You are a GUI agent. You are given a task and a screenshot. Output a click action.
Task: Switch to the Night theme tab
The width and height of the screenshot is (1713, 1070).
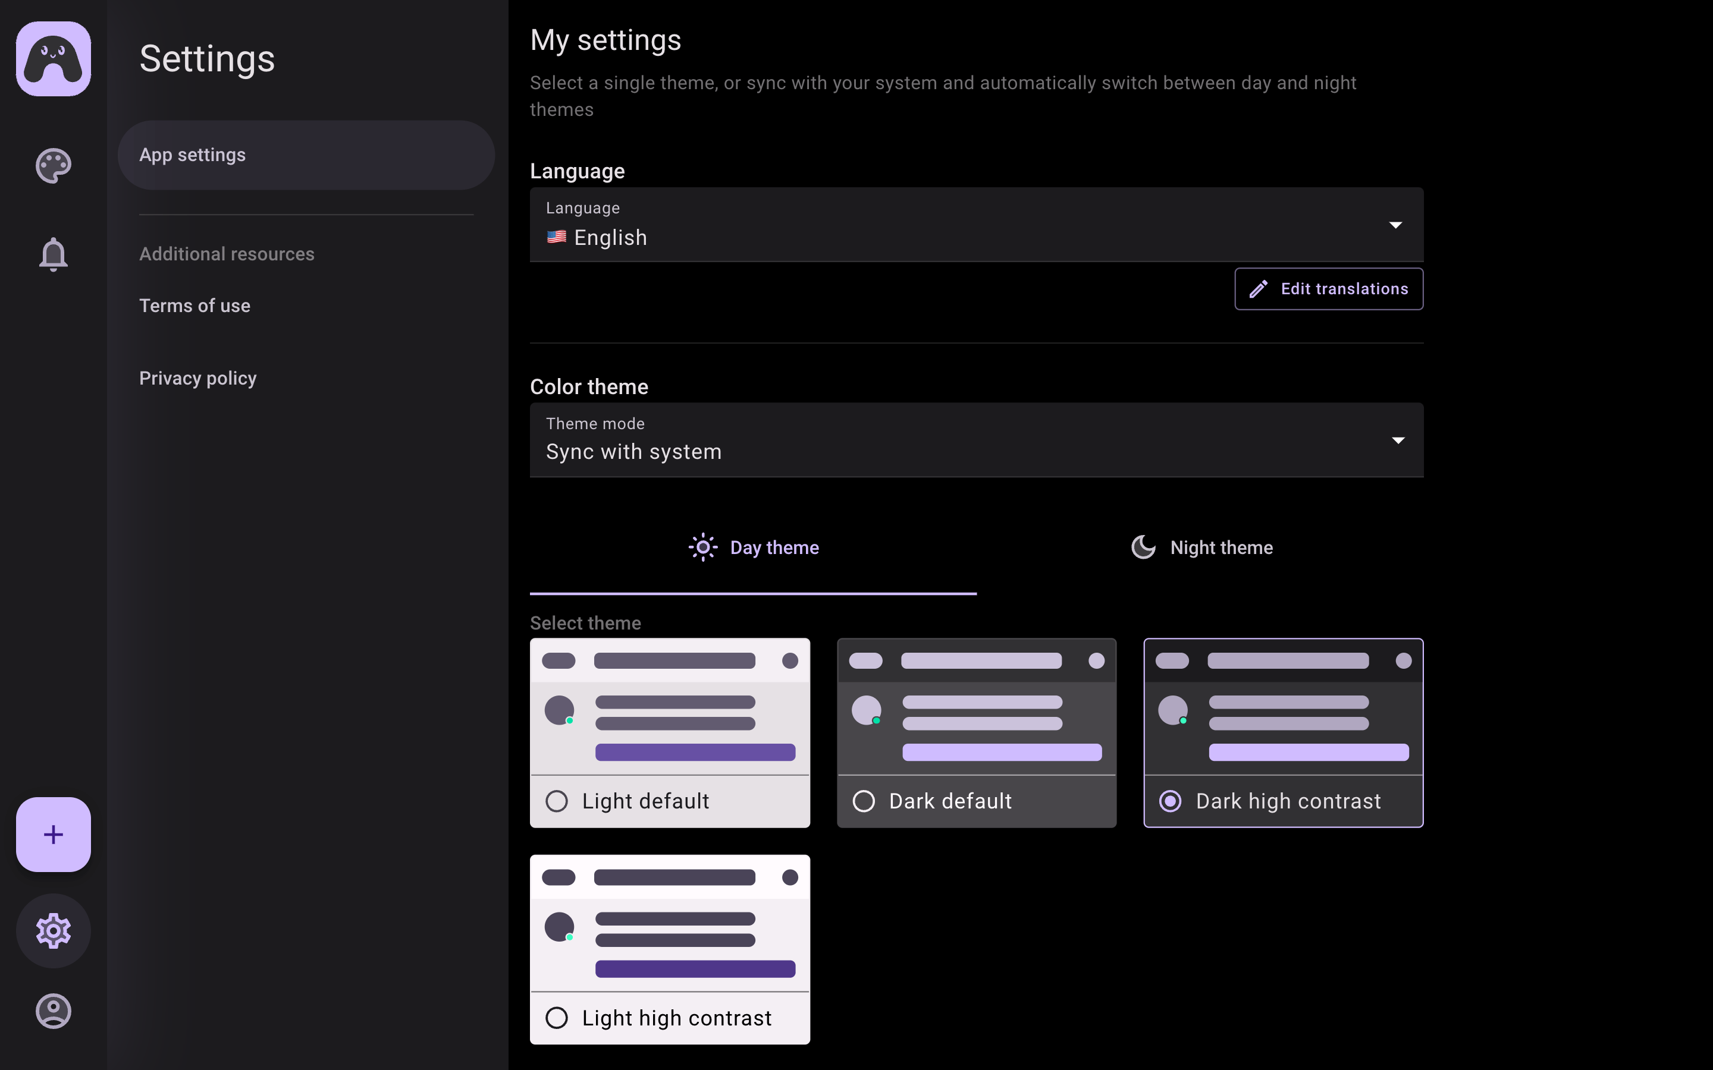click(1200, 549)
